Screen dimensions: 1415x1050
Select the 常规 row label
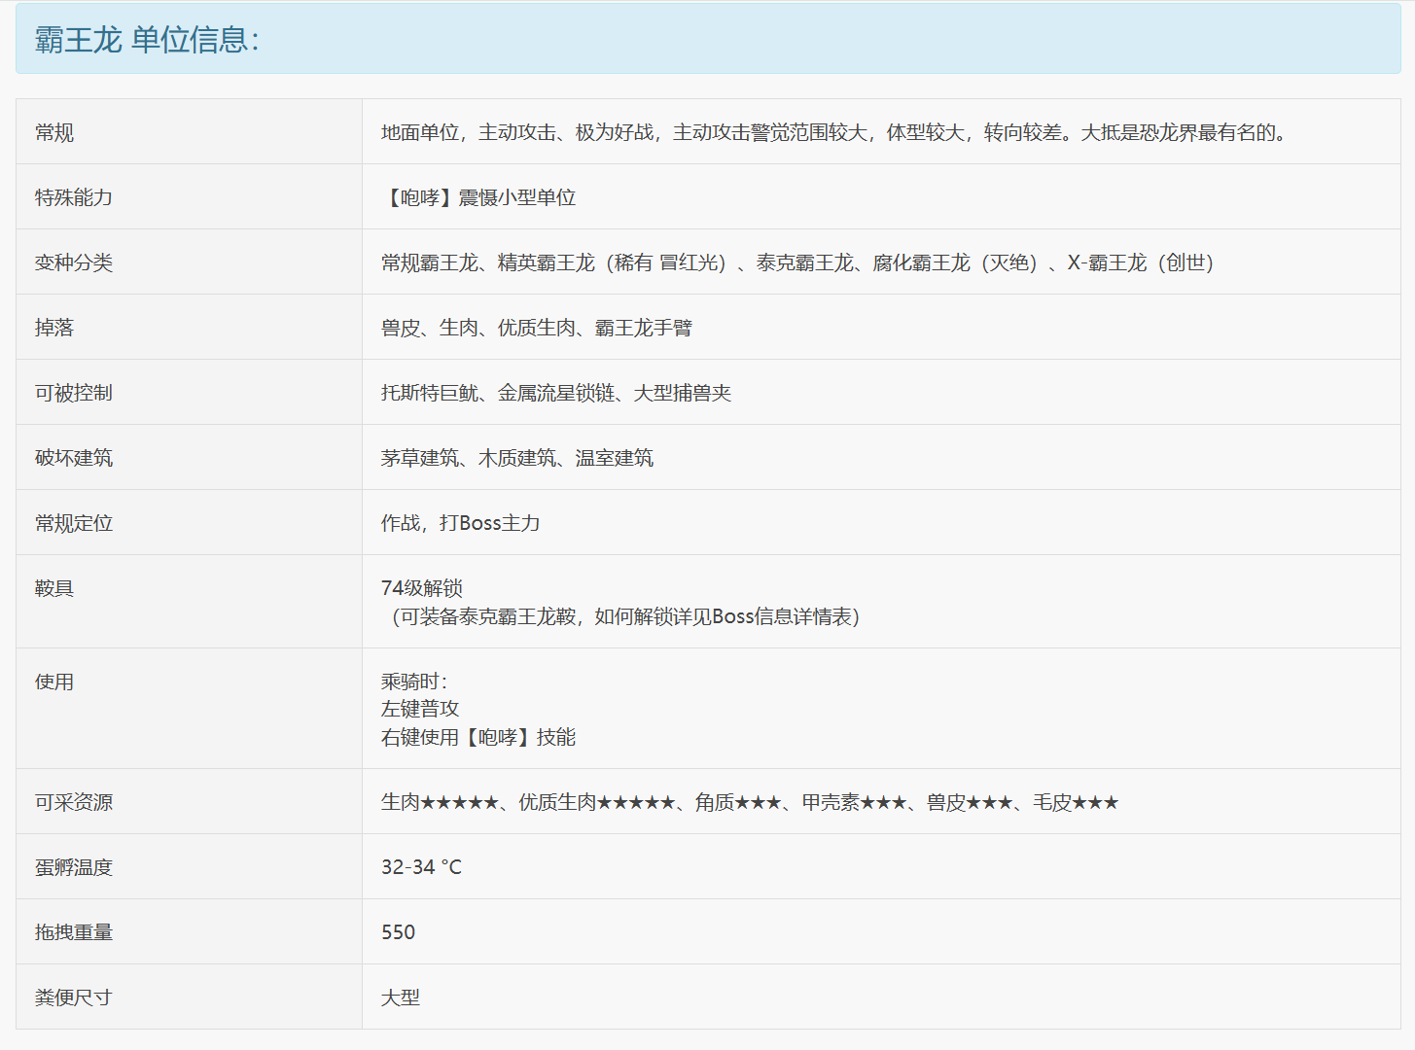coord(54,132)
